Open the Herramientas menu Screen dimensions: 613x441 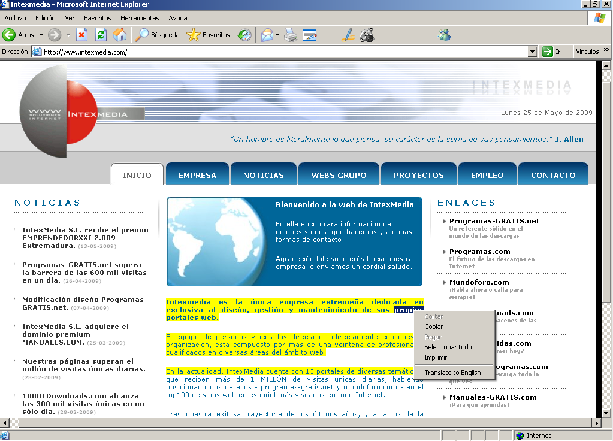coord(140,18)
